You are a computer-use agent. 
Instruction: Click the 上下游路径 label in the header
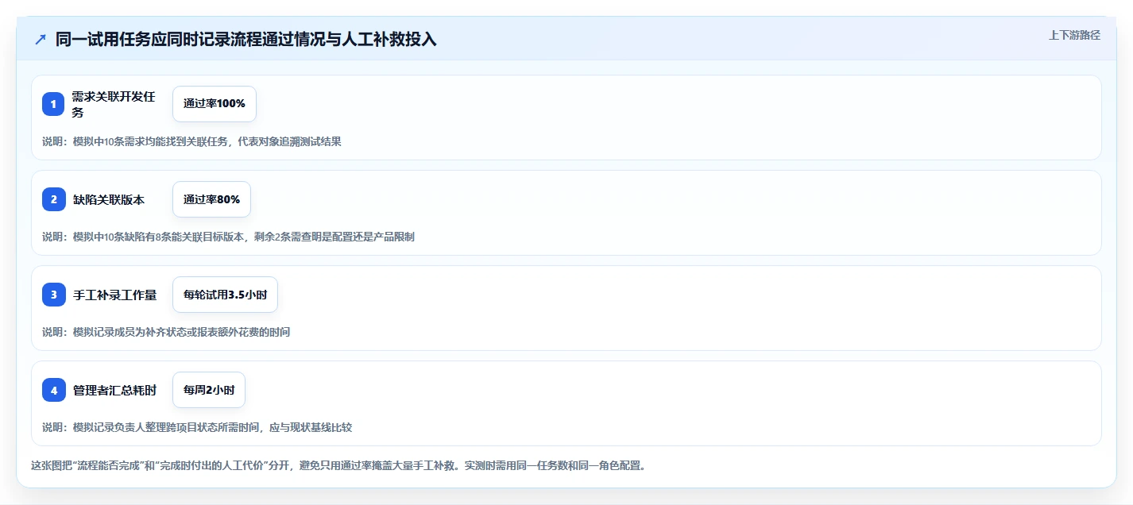[x=1075, y=35]
